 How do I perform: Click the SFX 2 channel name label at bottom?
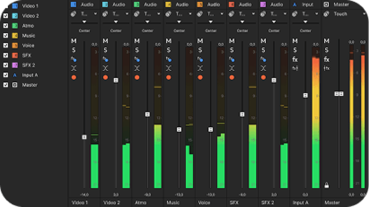pos(268,202)
